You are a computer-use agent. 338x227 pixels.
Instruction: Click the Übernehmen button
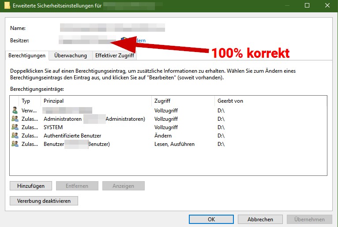coord(309,219)
